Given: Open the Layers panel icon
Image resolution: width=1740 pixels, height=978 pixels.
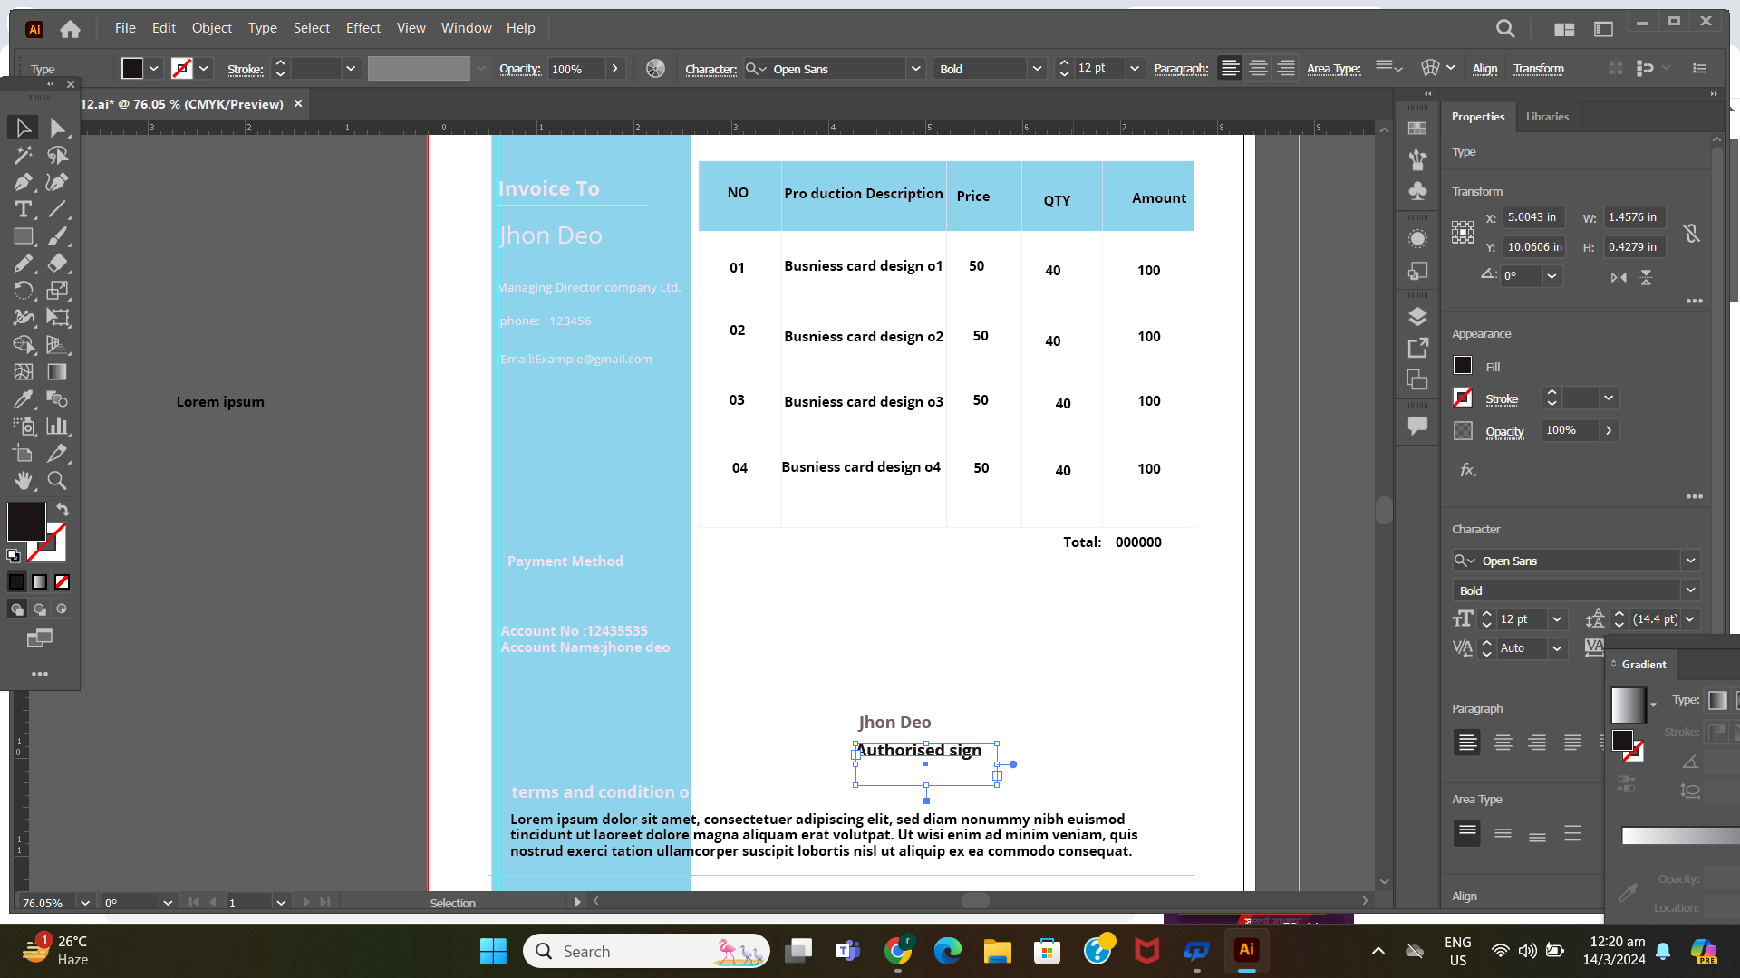Looking at the screenshot, I should (x=1417, y=317).
